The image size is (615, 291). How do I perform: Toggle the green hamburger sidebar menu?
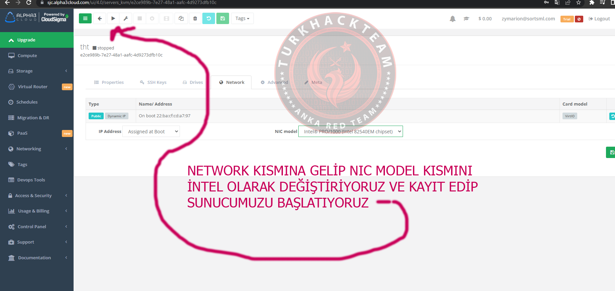(x=85, y=18)
